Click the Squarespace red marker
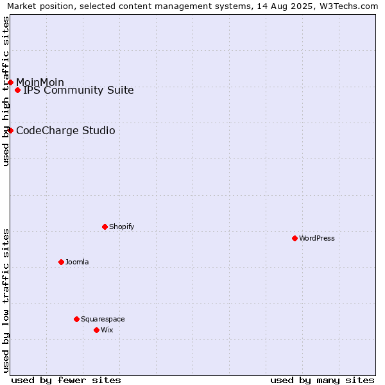 pos(76,319)
